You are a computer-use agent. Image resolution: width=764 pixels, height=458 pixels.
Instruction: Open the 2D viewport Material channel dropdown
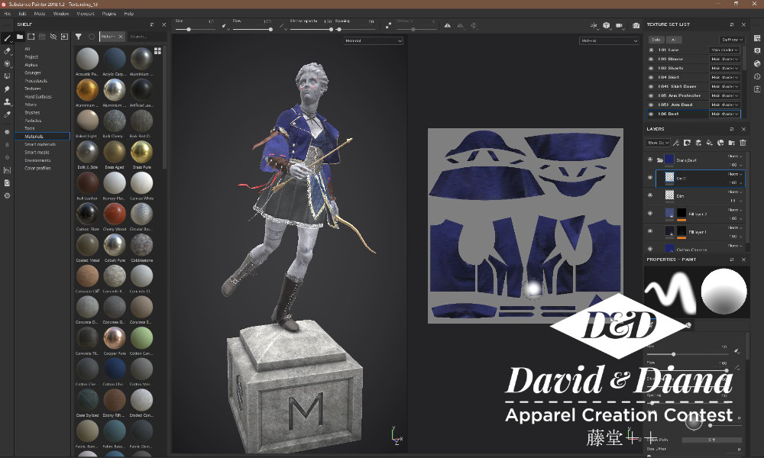609,41
